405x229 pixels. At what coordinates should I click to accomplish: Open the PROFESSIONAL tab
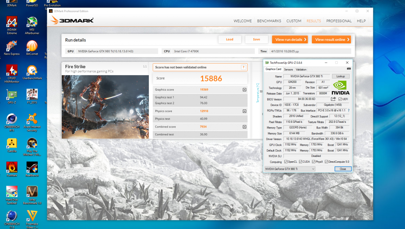(x=339, y=21)
